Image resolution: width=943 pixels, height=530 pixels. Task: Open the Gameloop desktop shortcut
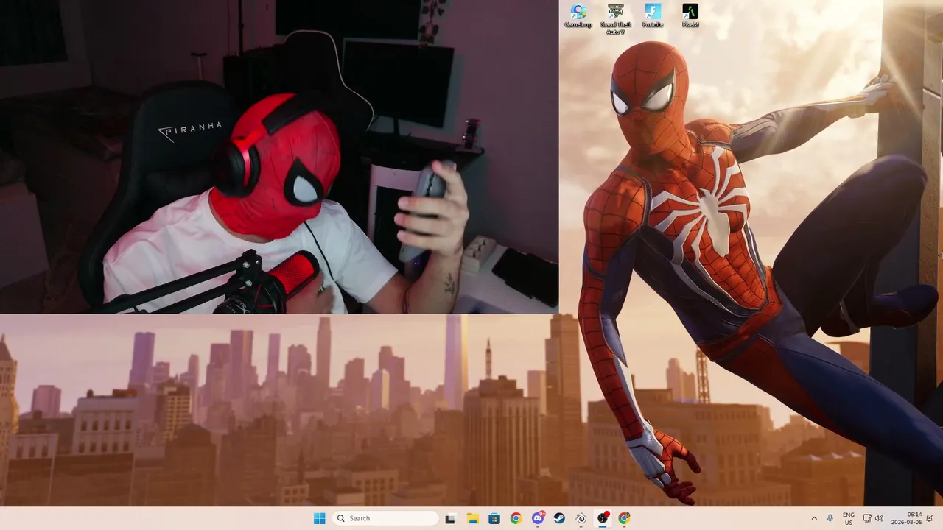578,15
